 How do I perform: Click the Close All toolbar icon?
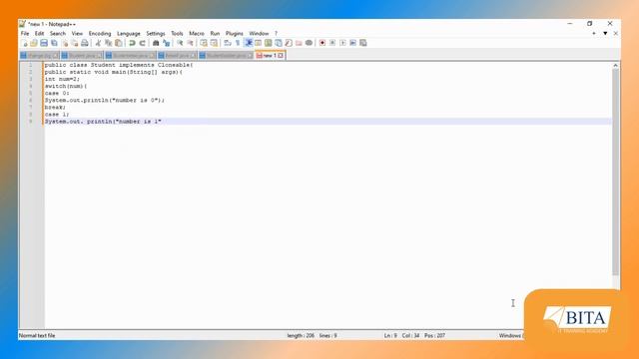point(75,43)
